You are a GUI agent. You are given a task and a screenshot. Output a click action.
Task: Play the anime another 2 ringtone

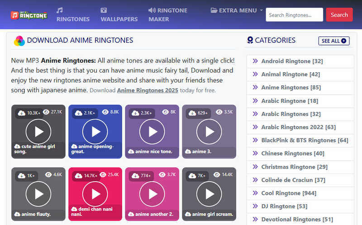[x=152, y=194]
